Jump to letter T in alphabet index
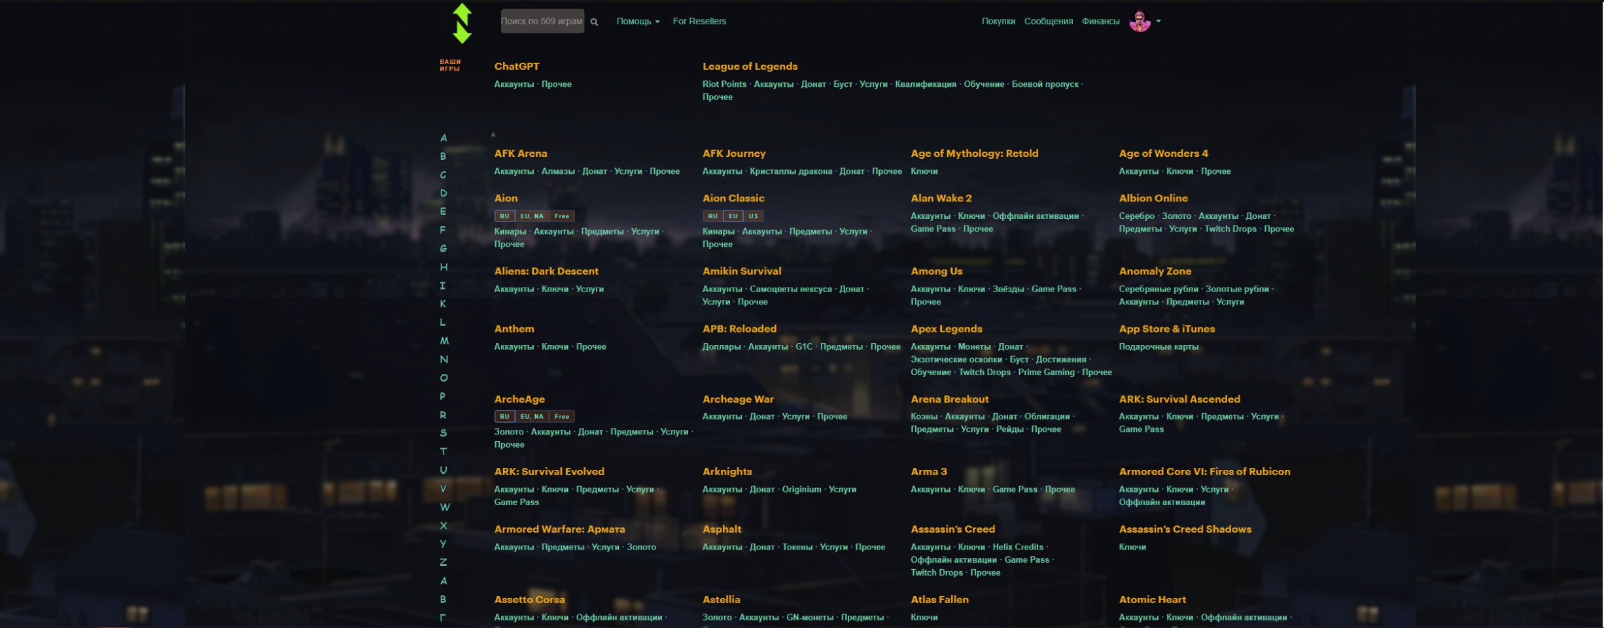 click(444, 451)
